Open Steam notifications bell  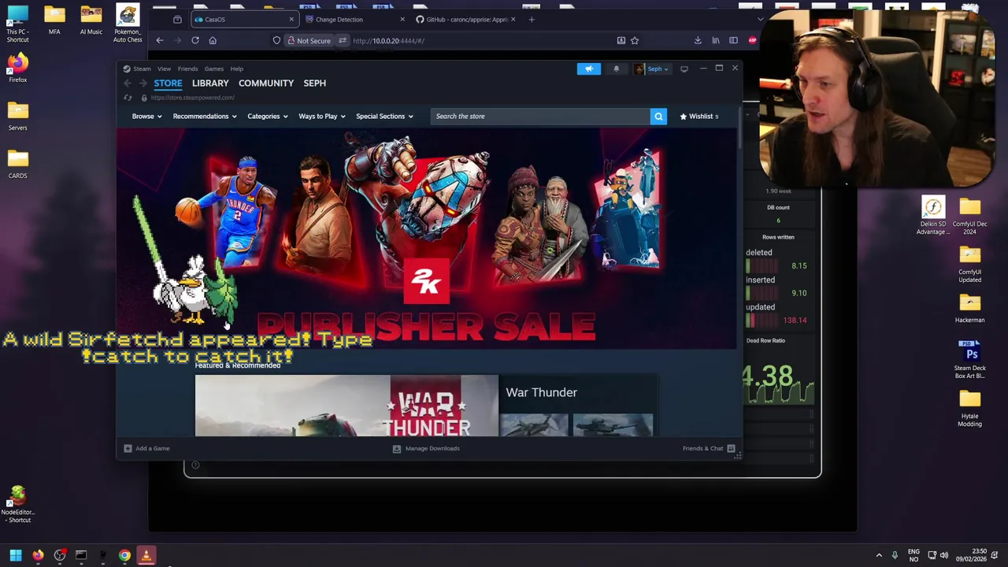(x=616, y=69)
